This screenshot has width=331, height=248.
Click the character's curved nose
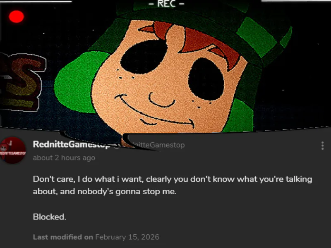[161, 100]
